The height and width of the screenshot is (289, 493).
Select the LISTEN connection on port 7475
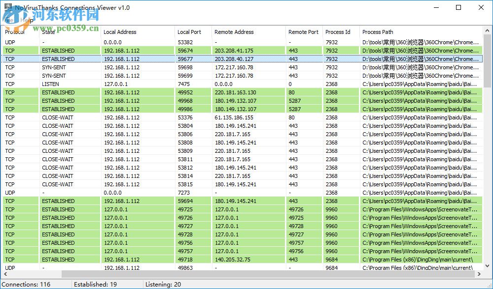(148, 84)
